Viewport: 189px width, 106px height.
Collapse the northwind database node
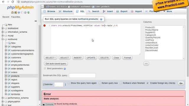[3, 39]
